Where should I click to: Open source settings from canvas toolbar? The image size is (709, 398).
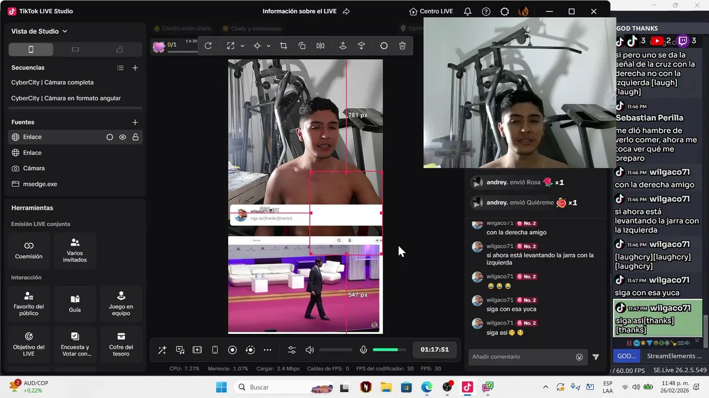pyautogui.click(x=384, y=46)
